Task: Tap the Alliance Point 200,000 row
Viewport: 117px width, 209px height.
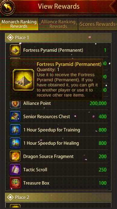Action: click(x=58, y=103)
